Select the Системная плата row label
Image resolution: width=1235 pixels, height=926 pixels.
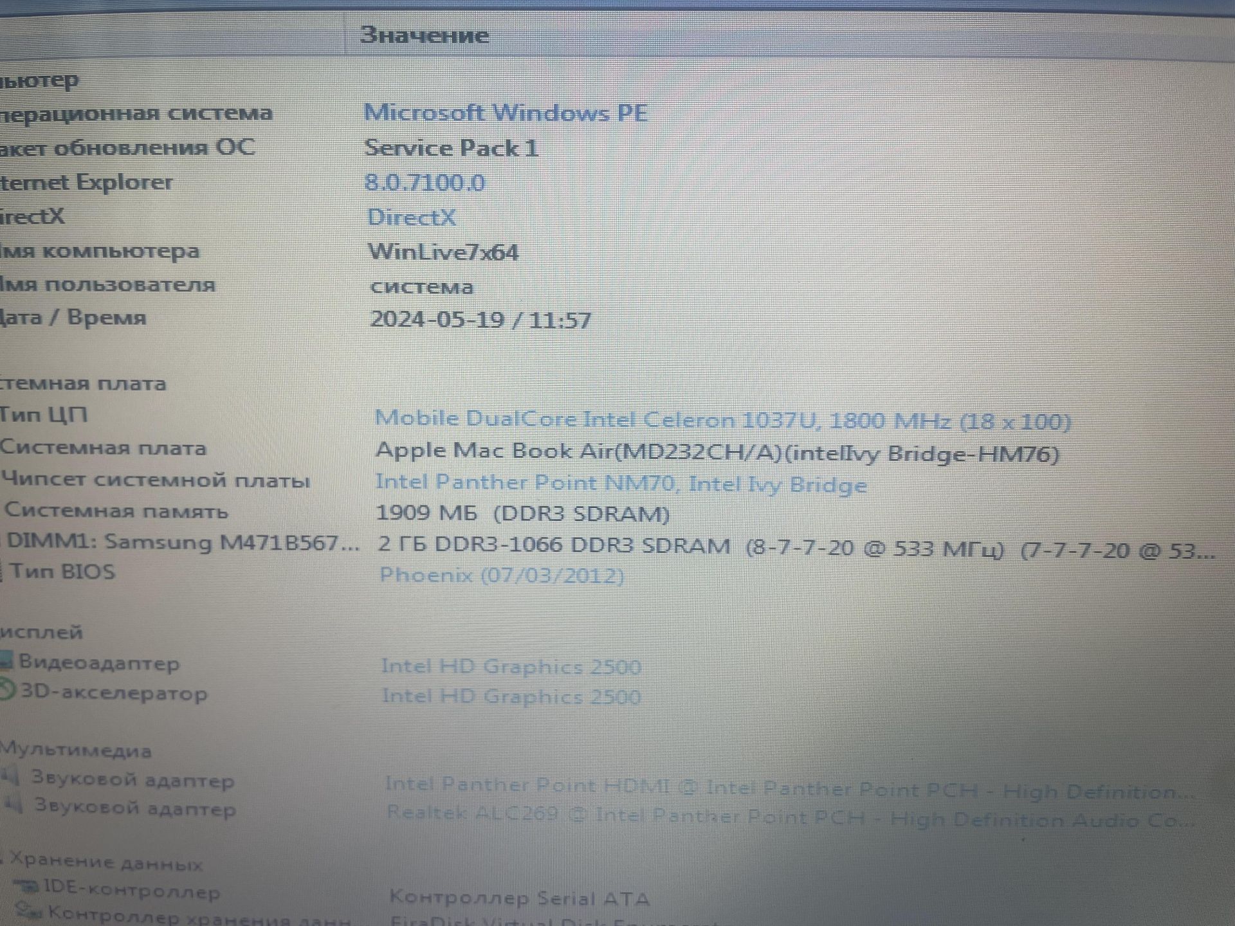pyautogui.click(x=103, y=448)
